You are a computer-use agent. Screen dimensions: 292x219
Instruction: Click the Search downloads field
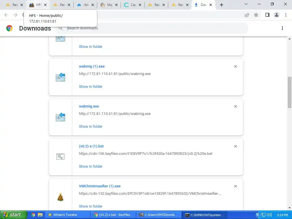(152, 28)
